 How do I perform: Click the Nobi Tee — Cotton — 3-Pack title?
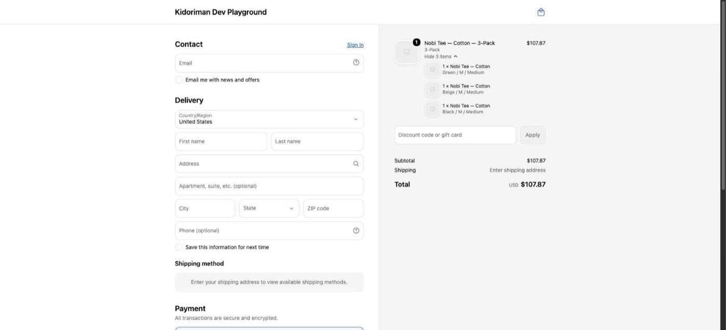(x=459, y=43)
